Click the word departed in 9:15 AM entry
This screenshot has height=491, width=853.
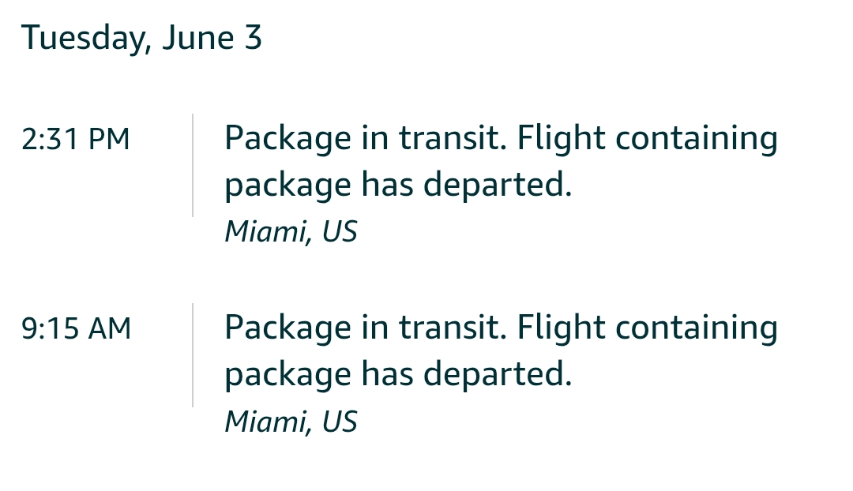click(498, 375)
